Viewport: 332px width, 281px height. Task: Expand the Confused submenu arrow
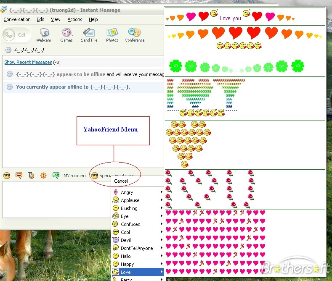coord(161,224)
